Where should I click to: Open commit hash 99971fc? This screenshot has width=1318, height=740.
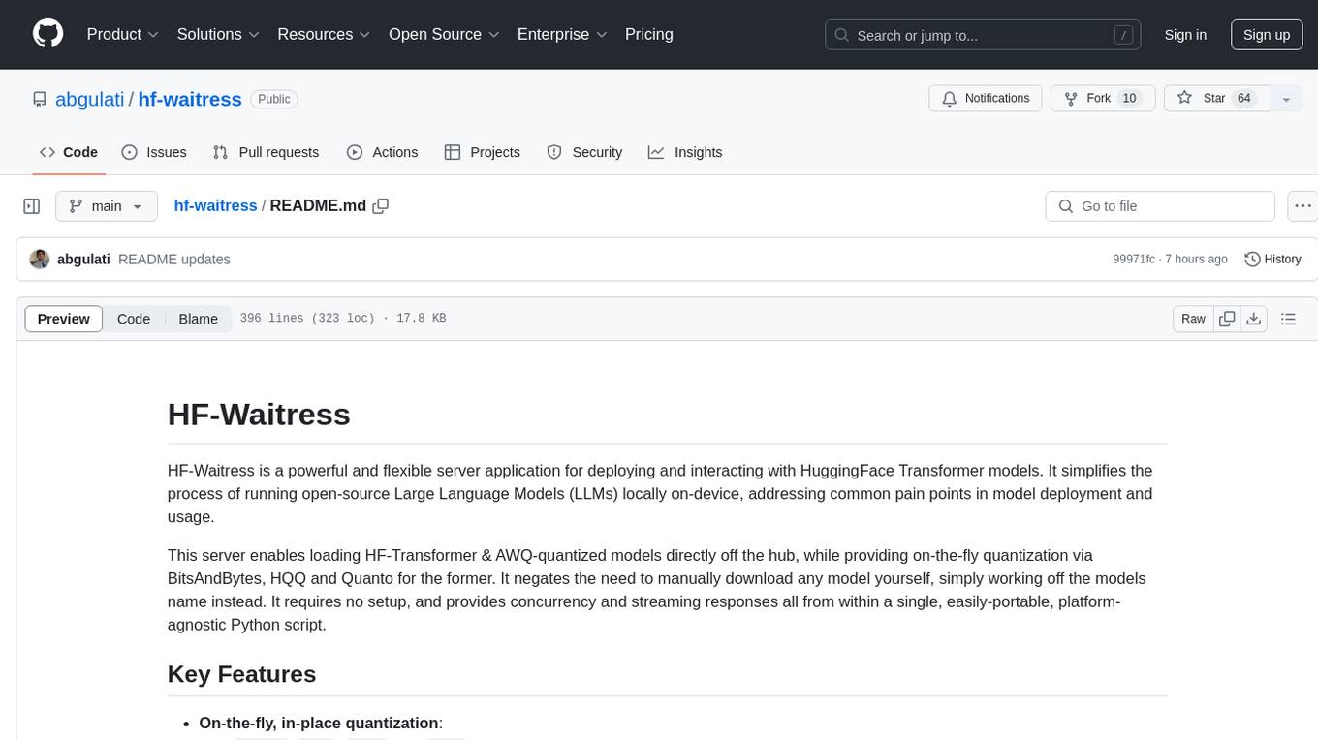[1134, 259]
